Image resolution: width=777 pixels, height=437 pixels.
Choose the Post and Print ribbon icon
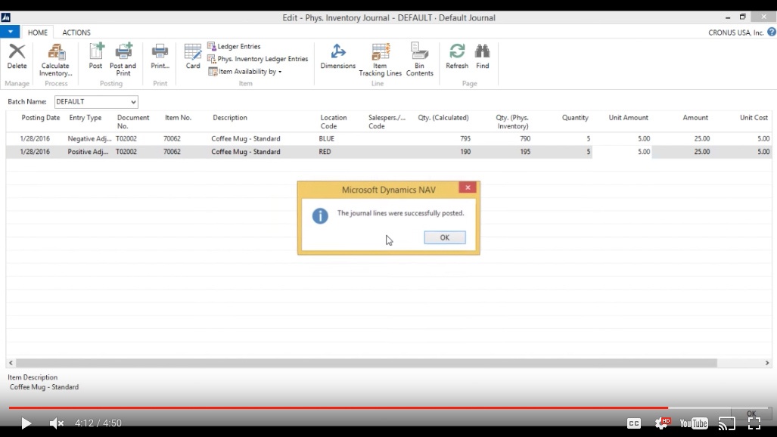[123, 60]
